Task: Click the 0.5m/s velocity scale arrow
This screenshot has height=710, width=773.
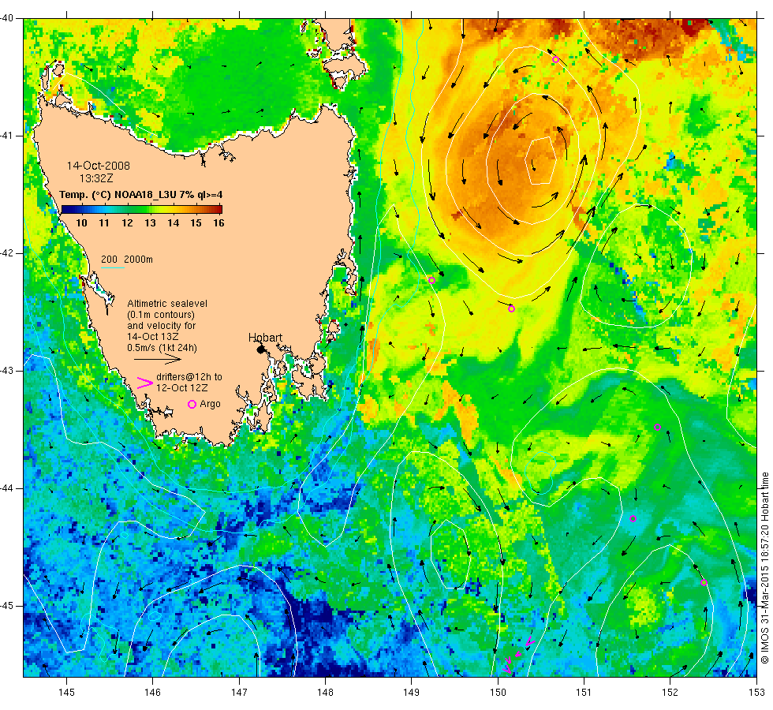Action: 158,360
